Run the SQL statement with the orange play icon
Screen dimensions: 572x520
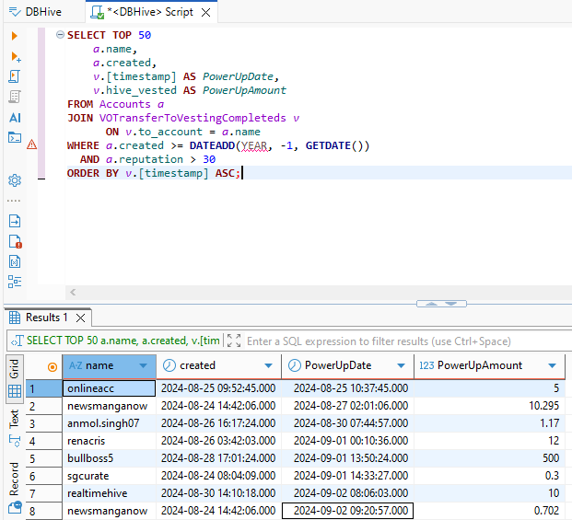coord(14,36)
